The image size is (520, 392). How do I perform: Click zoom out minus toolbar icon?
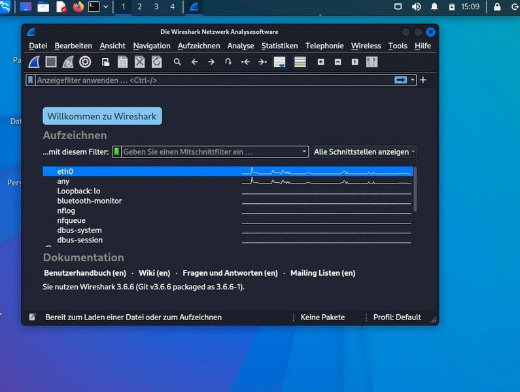338,62
